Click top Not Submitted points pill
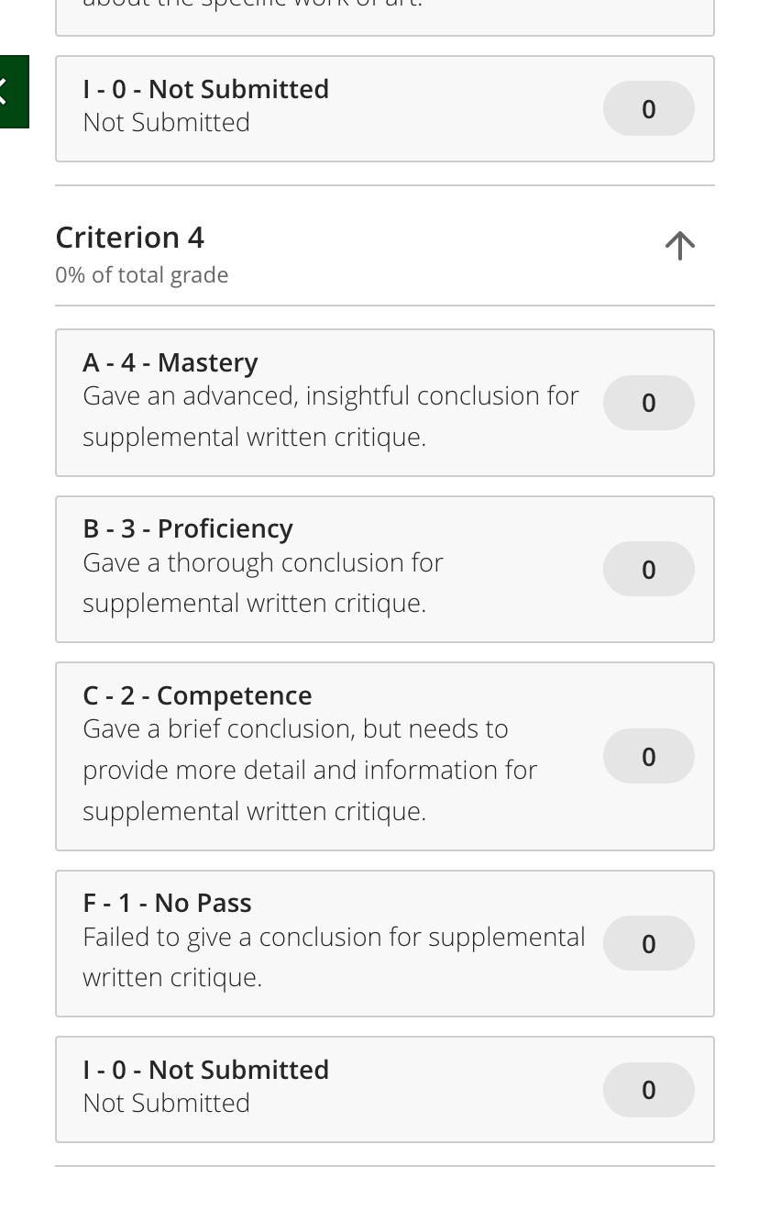 click(649, 108)
